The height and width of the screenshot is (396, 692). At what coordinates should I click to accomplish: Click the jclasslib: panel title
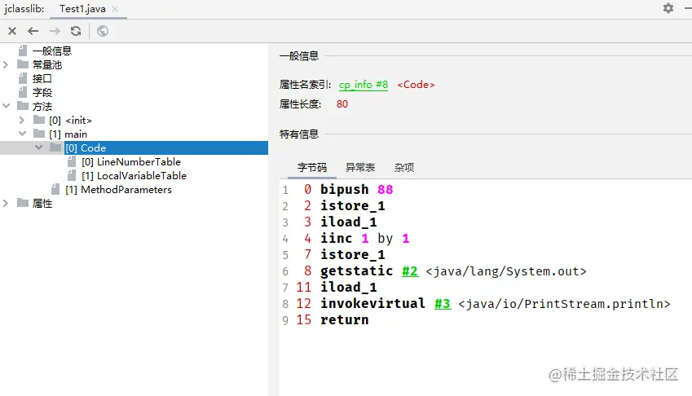coord(24,9)
